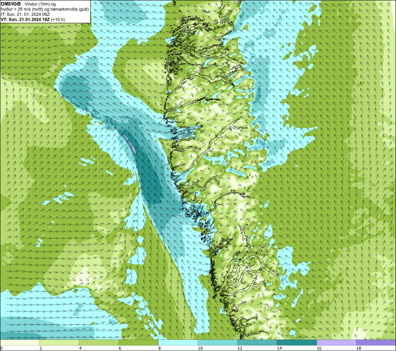The width and height of the screenshot is (396, 351).
Task: Click the 12–14 m/s teal legend swatch
Action: (257, 343)
